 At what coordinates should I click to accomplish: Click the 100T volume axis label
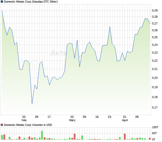tap(155, 127)
